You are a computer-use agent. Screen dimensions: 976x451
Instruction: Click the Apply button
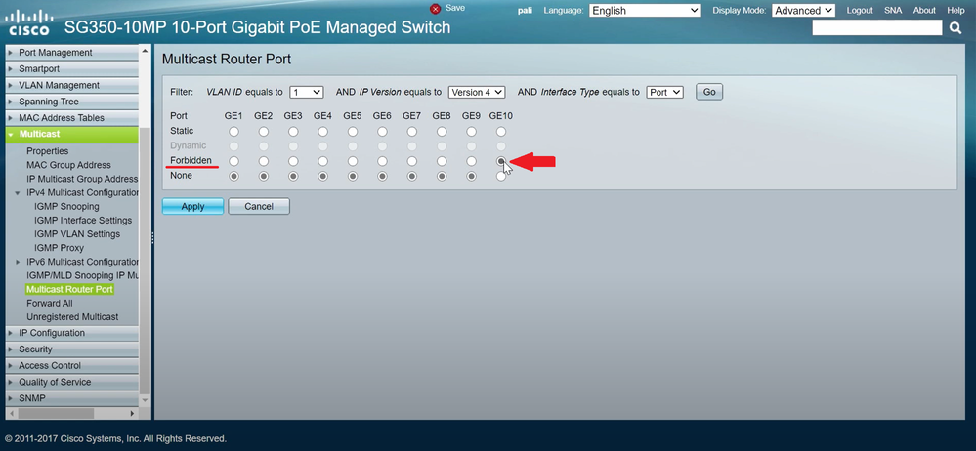tap(192, 207)
